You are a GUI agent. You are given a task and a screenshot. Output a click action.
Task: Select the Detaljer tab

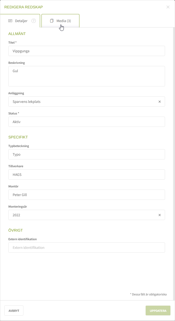click(x=21, y=21)
